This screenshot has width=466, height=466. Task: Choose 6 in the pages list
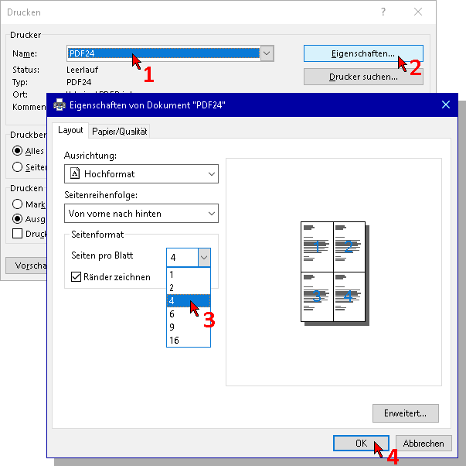pyautogui.click(x=172, y=314)
